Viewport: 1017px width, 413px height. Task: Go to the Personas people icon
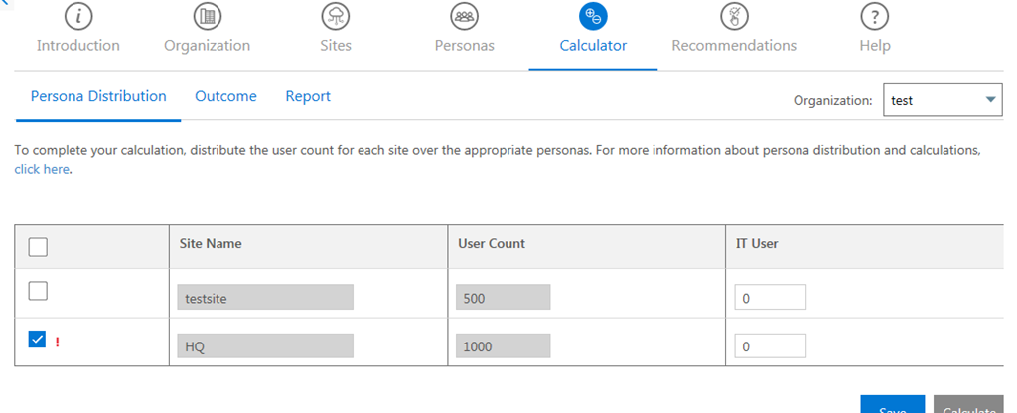464,16
